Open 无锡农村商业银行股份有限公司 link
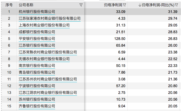This screenshot has width=181, height=111. click(x=44, y=59)
